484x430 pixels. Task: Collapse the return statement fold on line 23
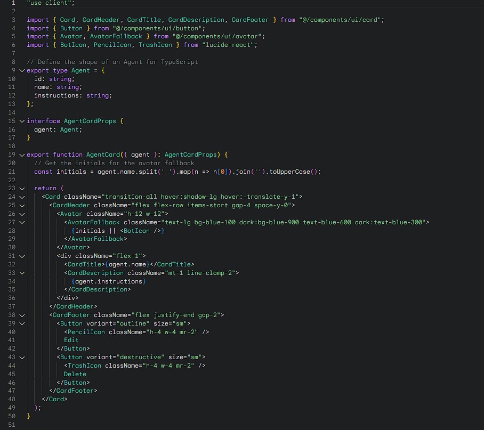click(x=22, y=189)
